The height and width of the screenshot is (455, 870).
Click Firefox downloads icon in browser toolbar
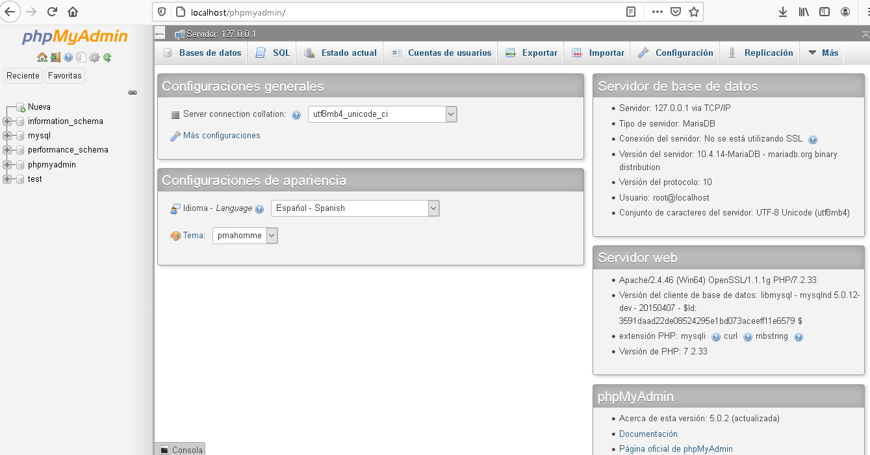coord(783,11)
